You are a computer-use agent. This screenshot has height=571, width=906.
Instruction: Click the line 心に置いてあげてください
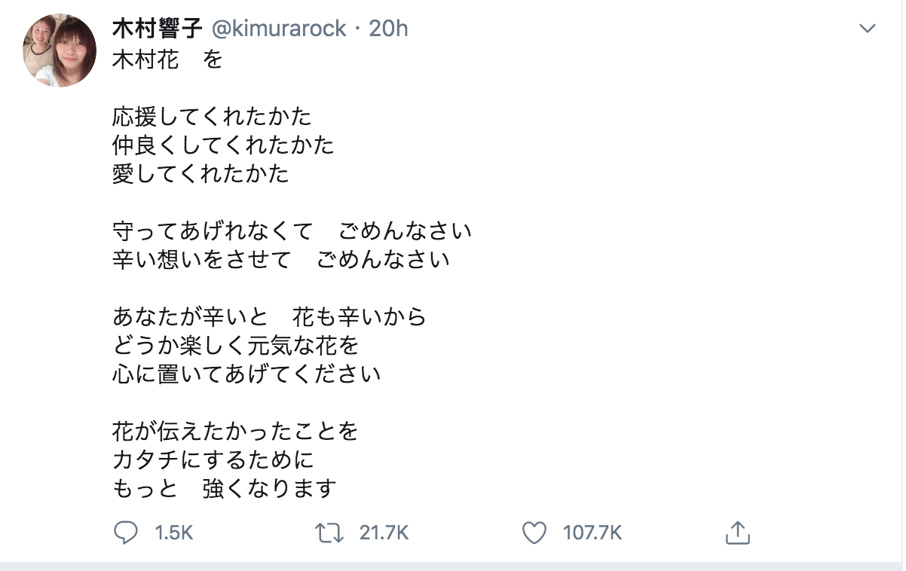(246, 374)
